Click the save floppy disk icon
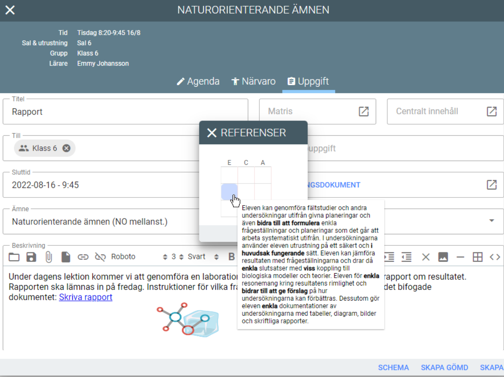This screenshot has height=377, width=504. coord(31,257)
